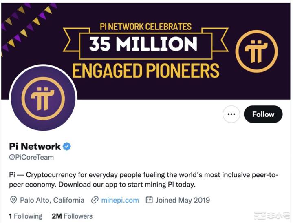Screen dimensions: 293x223
Task: Open the more options ellipsis button
Action: point(231,114)
